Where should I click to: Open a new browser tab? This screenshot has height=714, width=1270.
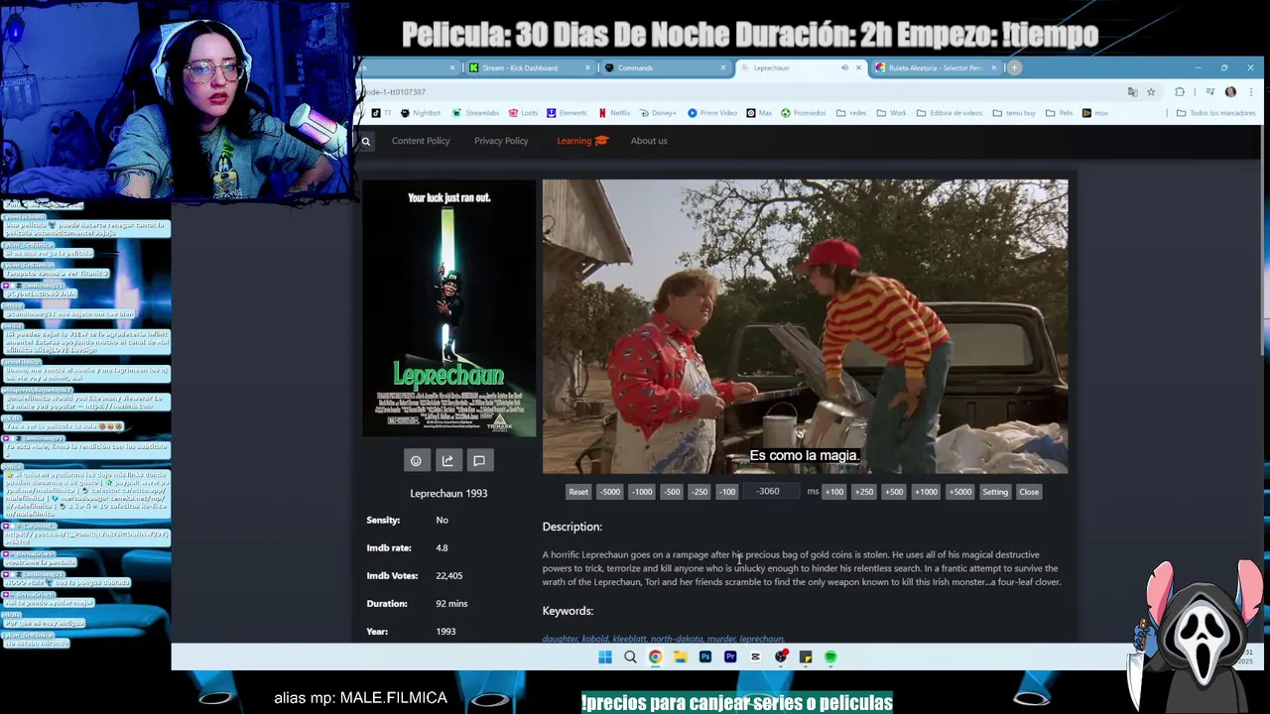pos(1014,67)
